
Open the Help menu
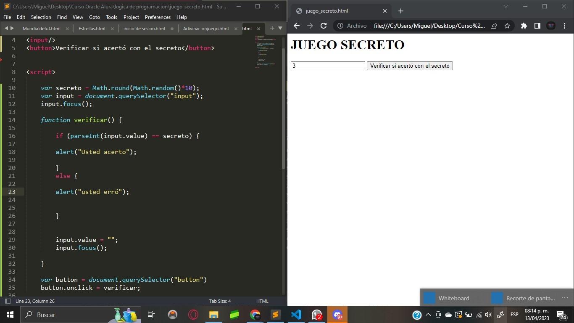point(182,17)
